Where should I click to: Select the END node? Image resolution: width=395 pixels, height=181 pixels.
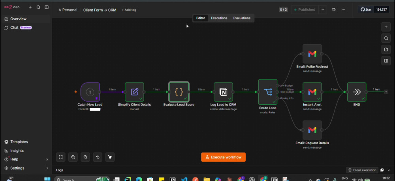pos(357,92)
